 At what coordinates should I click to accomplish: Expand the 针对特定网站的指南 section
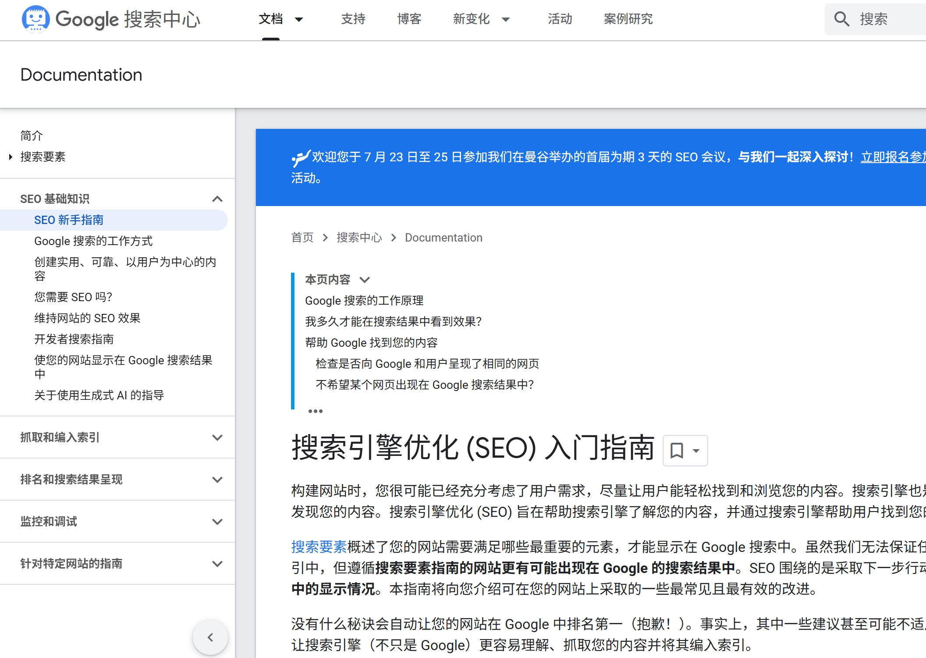[x=217, y=564]
